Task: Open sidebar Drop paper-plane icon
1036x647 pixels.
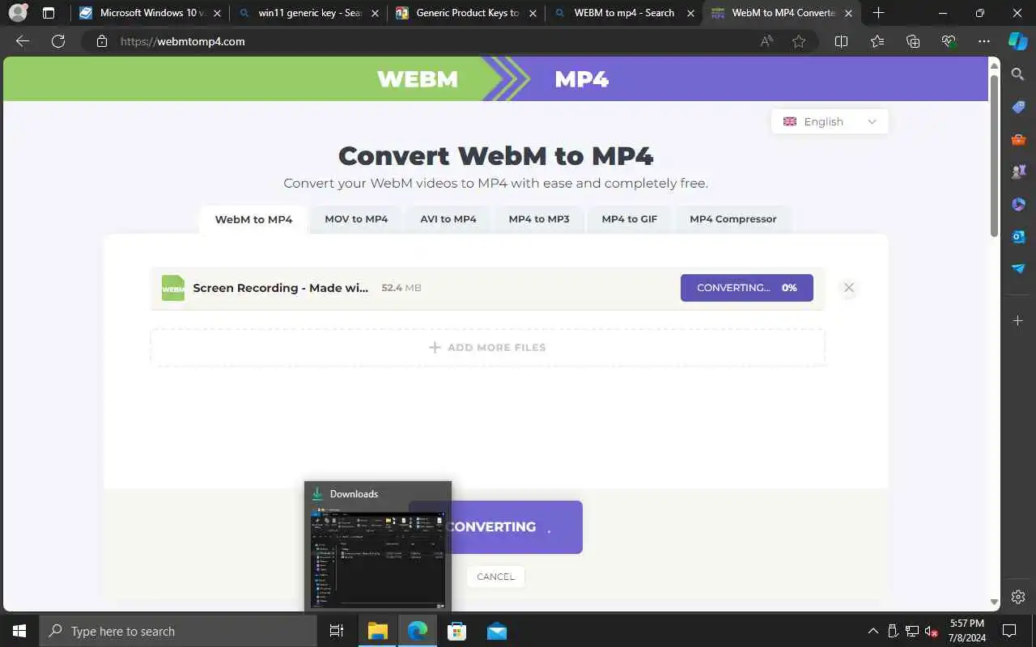Action: [1018, 269]
